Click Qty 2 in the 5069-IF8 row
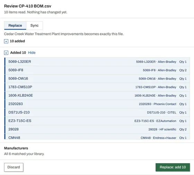 (x=183, y=70)
